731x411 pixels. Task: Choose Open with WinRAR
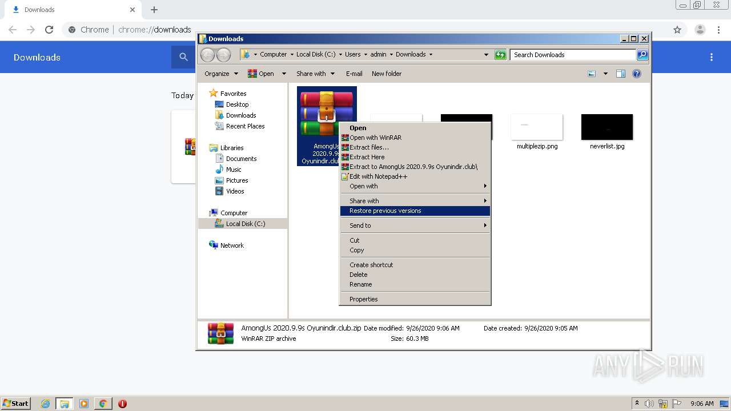point(415,138)
